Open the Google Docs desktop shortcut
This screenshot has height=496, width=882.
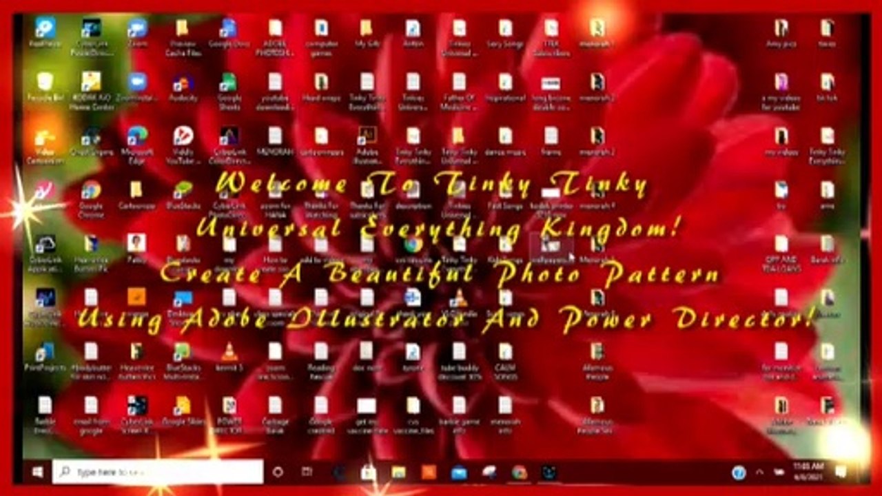pyautogui.click(x=229, y=34)
